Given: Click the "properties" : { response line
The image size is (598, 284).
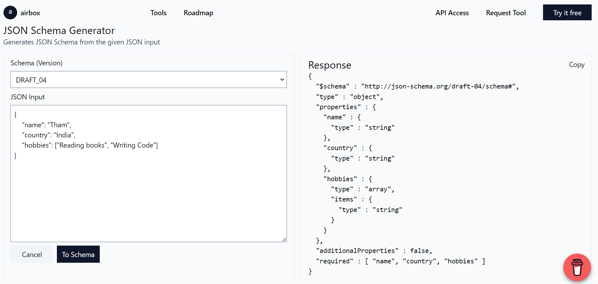Looking at the screenshot, I should point(346,107).
